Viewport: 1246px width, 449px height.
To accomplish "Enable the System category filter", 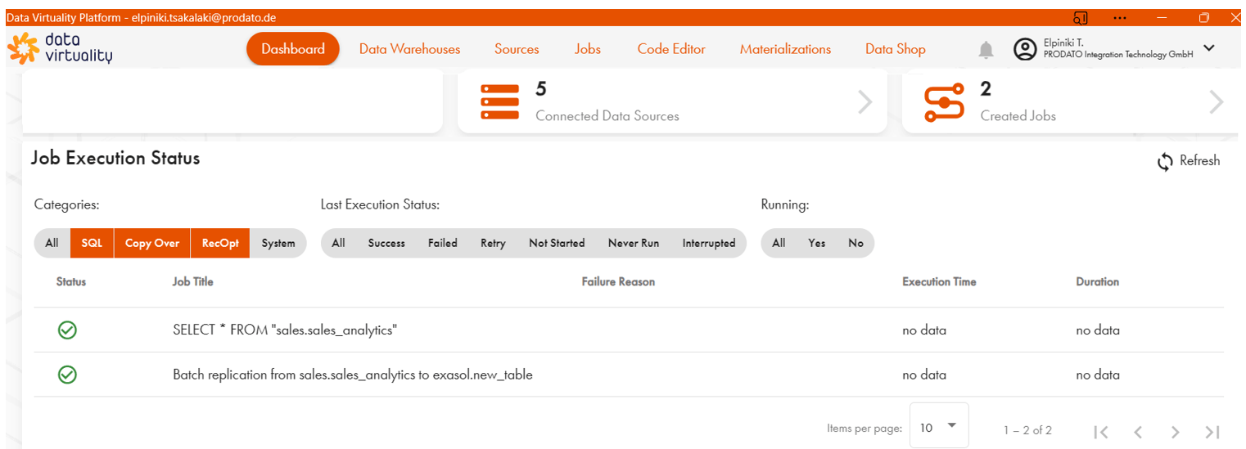I will click(x=278, y=243).
